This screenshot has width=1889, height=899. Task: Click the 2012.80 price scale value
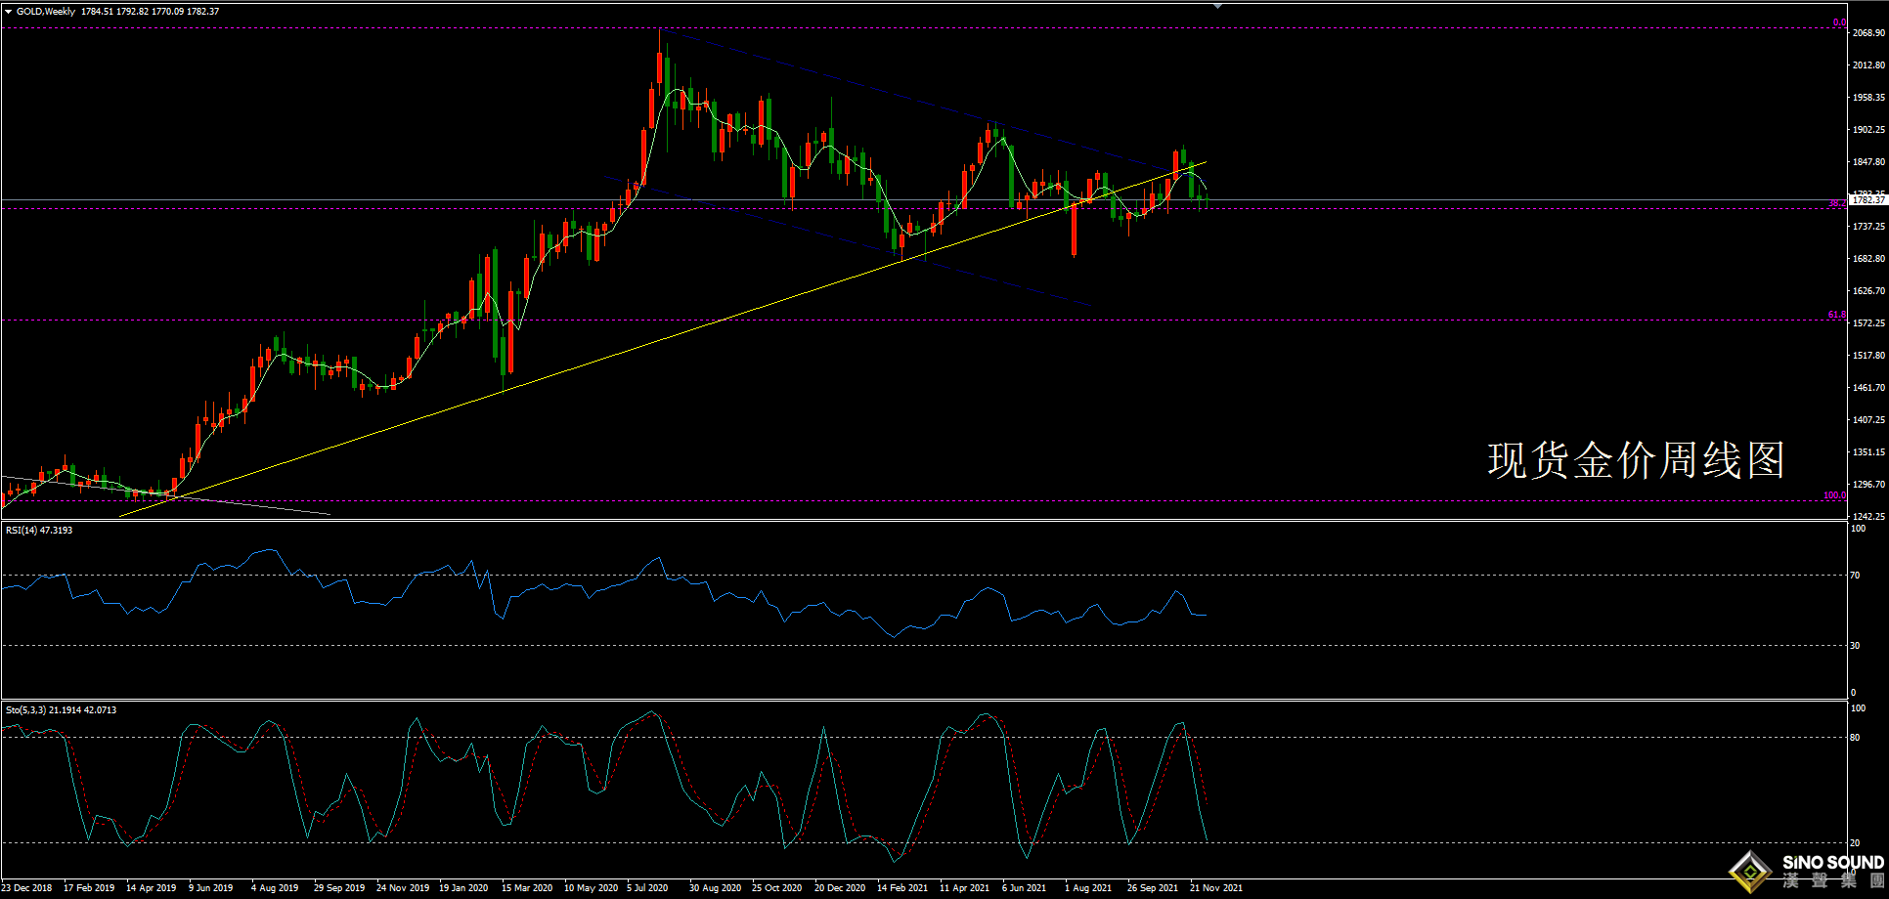point(1868,65)
